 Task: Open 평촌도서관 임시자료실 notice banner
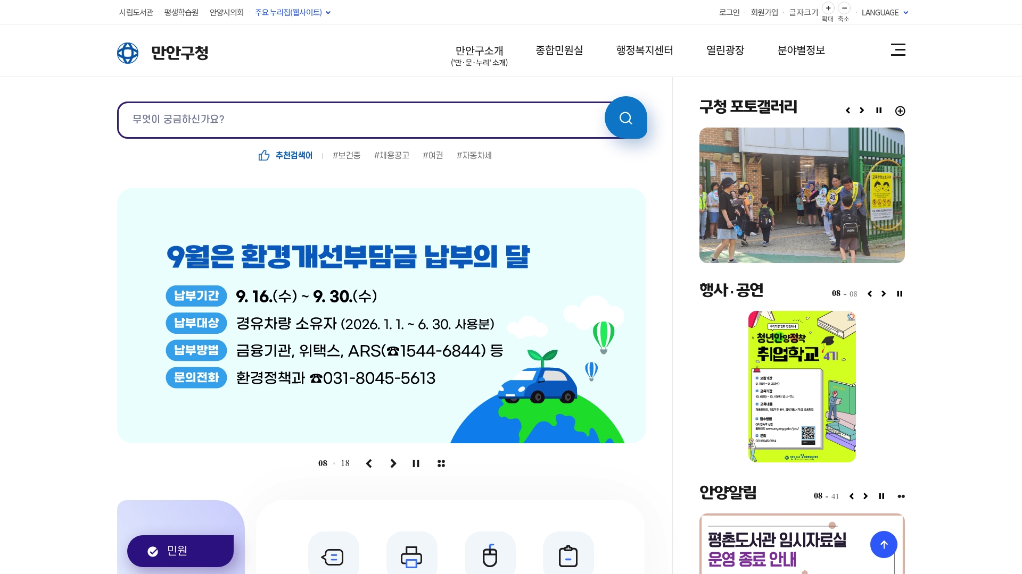click(x=802, y=544)
